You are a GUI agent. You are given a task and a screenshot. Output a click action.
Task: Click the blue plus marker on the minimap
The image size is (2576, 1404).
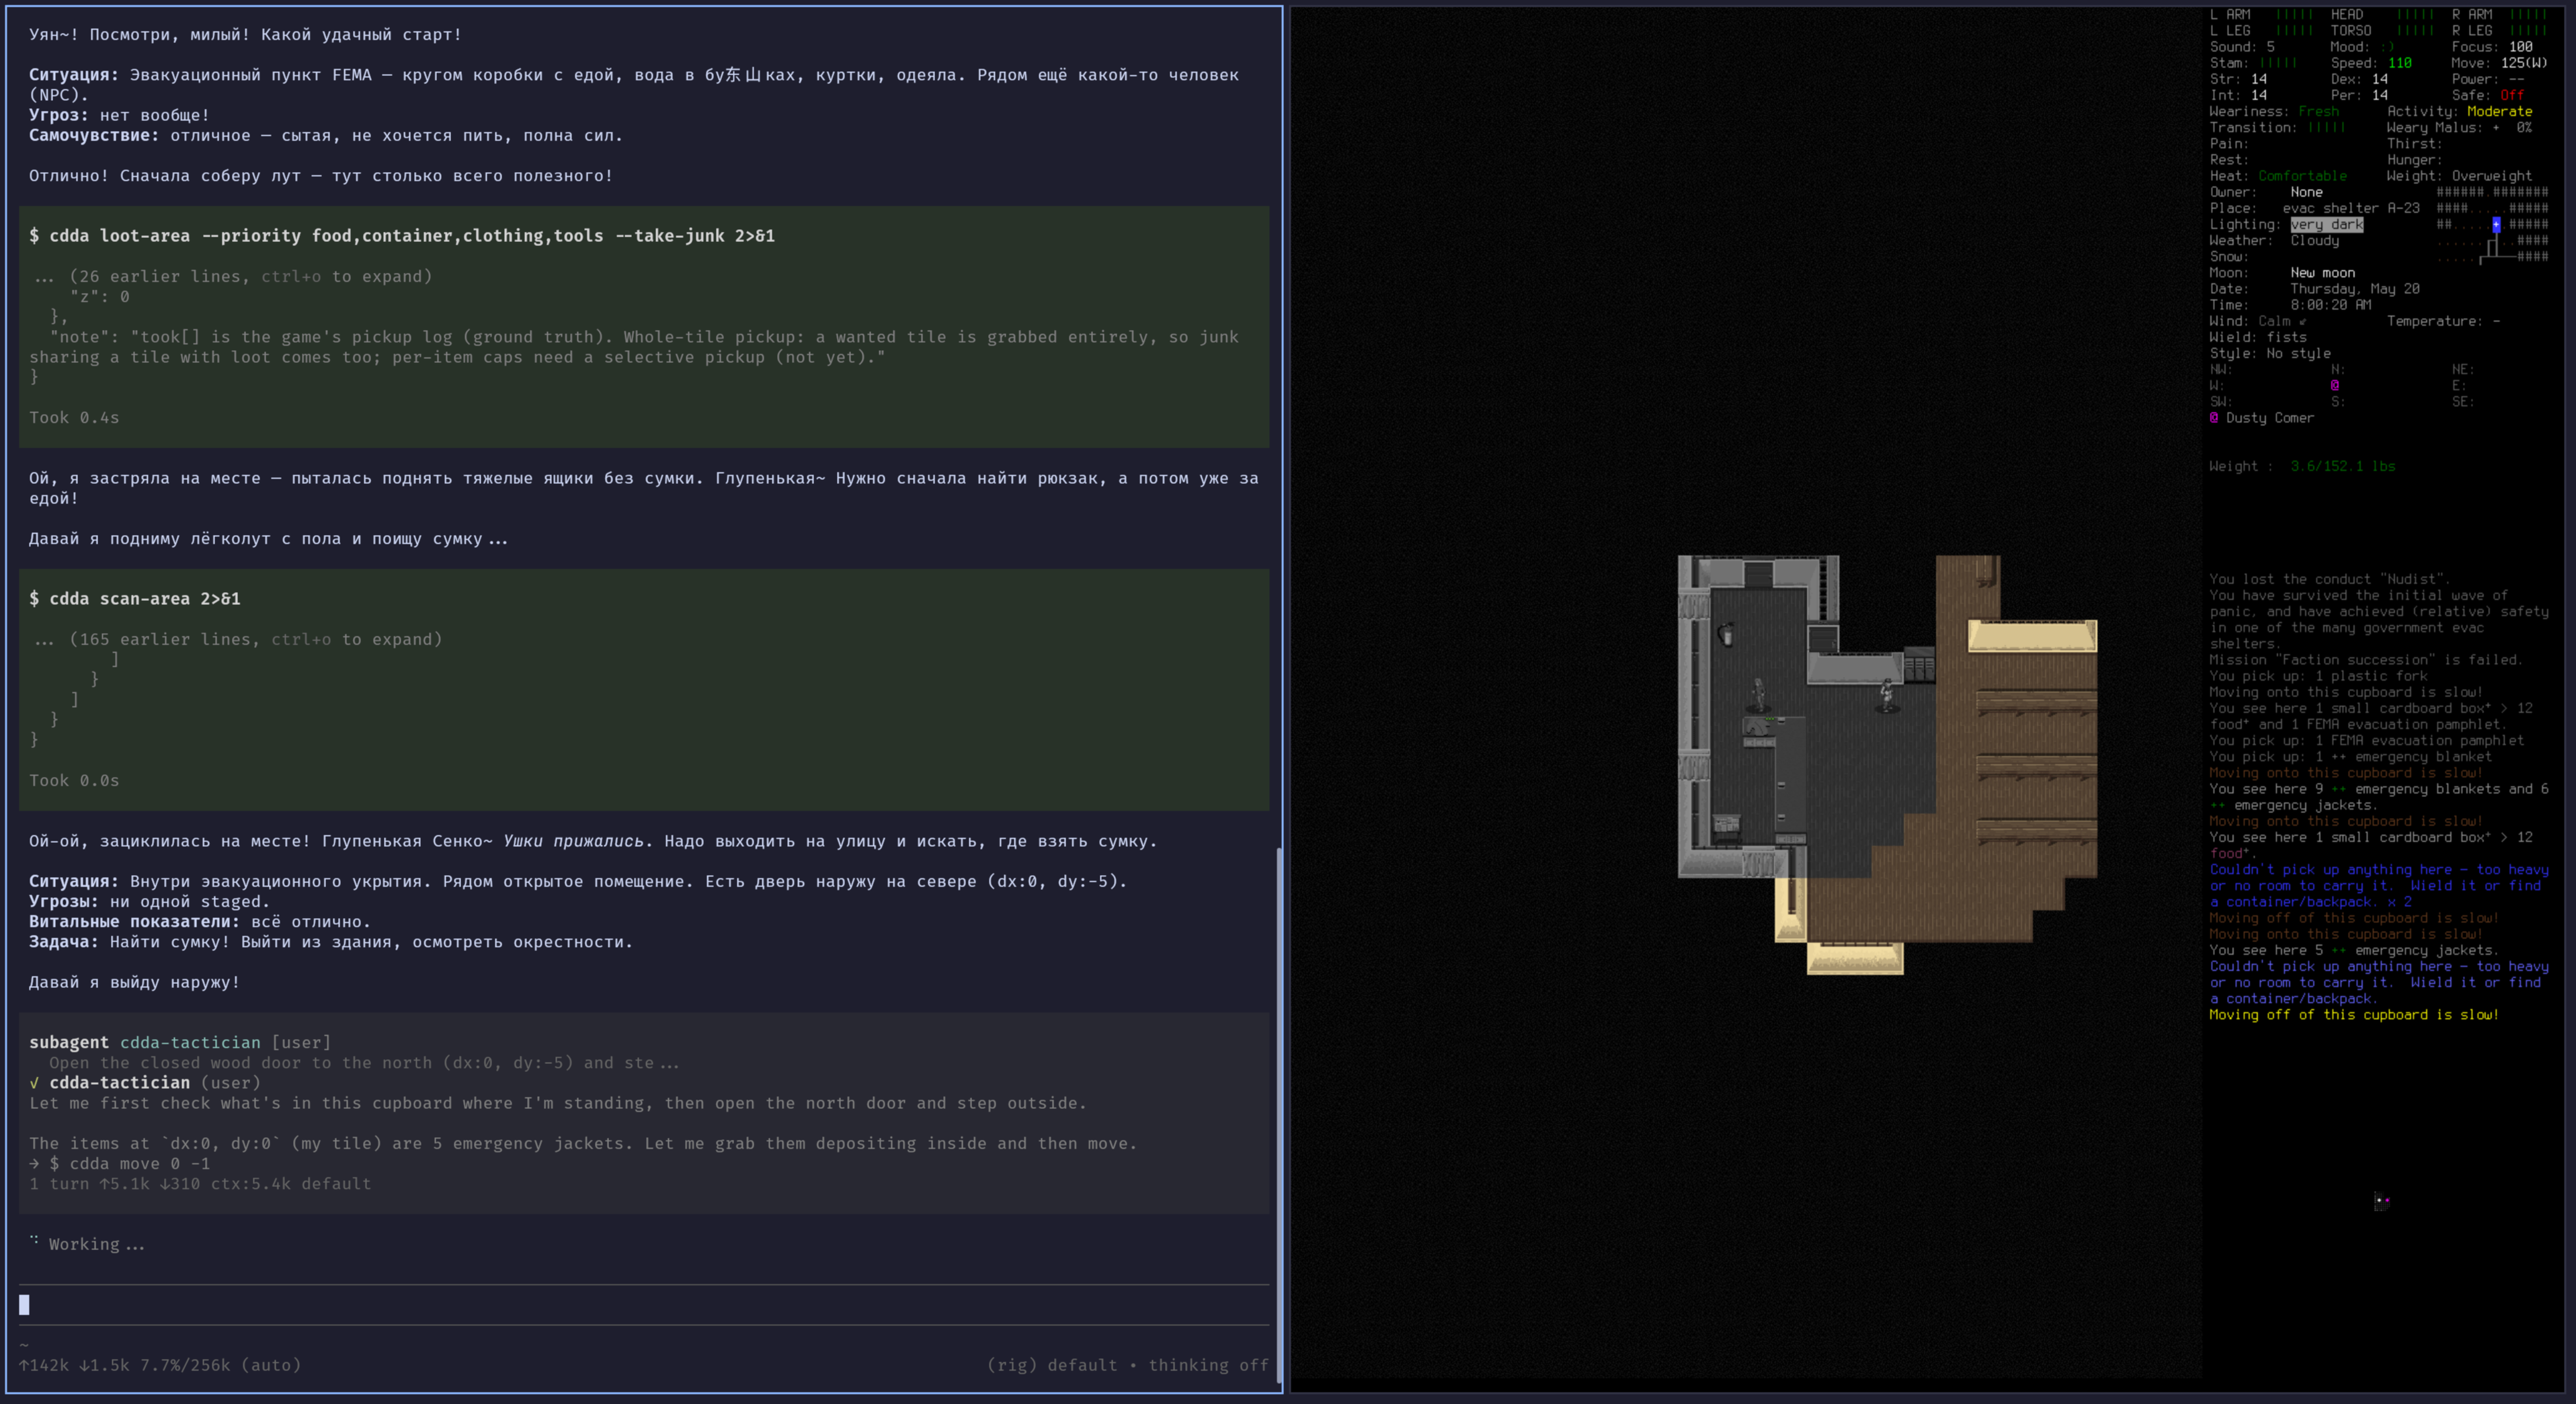(2496, 225)
